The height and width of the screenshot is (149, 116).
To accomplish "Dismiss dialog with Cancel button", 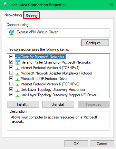I will pos(102,144).
